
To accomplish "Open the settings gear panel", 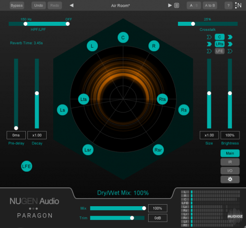I will [230, 179].
